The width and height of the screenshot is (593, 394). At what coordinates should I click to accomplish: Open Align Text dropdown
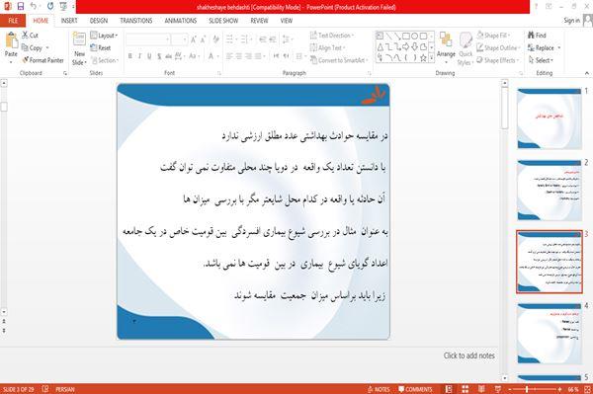coord(327,47)
